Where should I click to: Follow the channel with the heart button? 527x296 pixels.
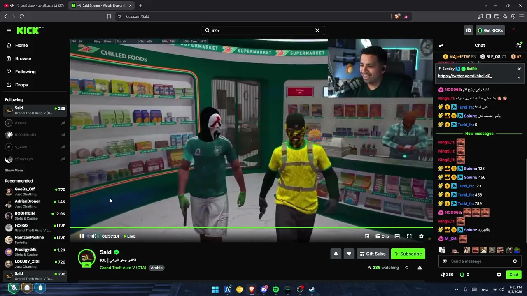tap(349, 254)
